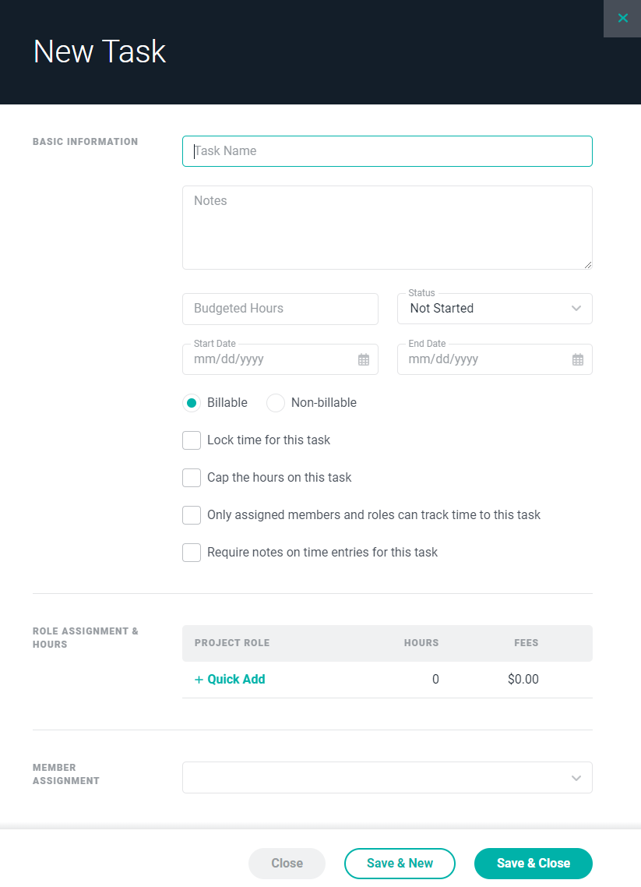Click the Start Date mm/dd/yyyy field

pyautogui.click(x=280, y=359)
